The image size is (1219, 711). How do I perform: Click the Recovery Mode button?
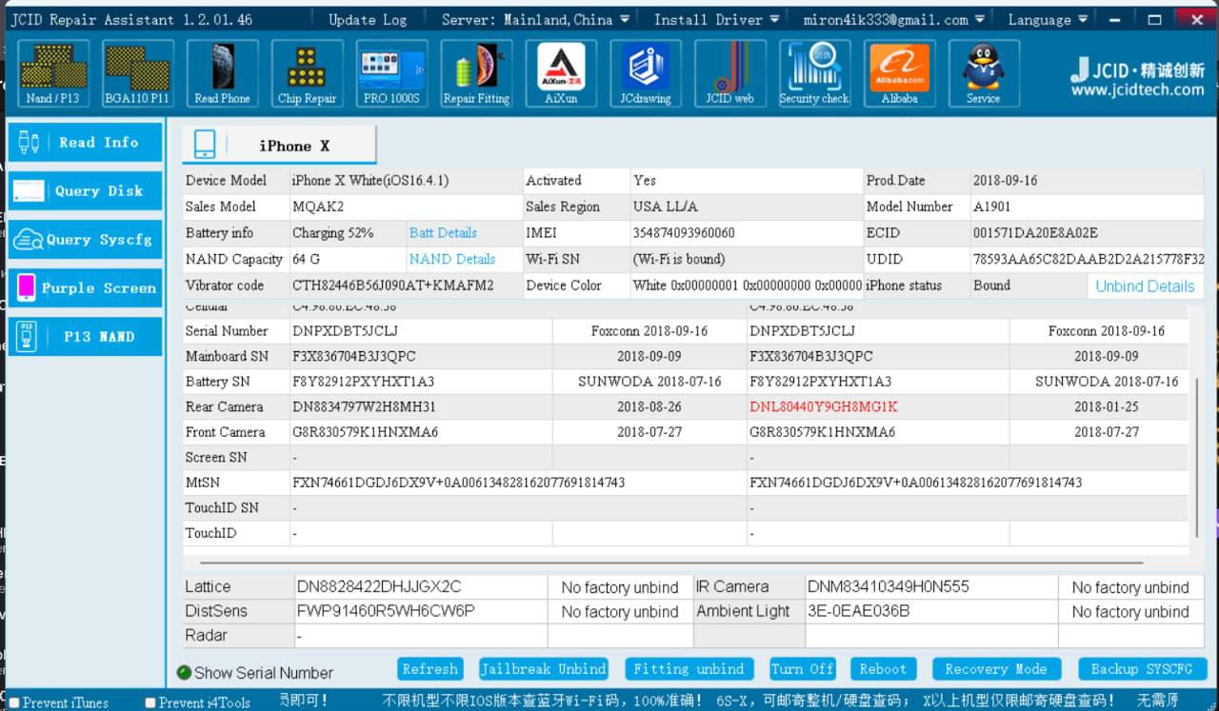(x=996, y=669)
